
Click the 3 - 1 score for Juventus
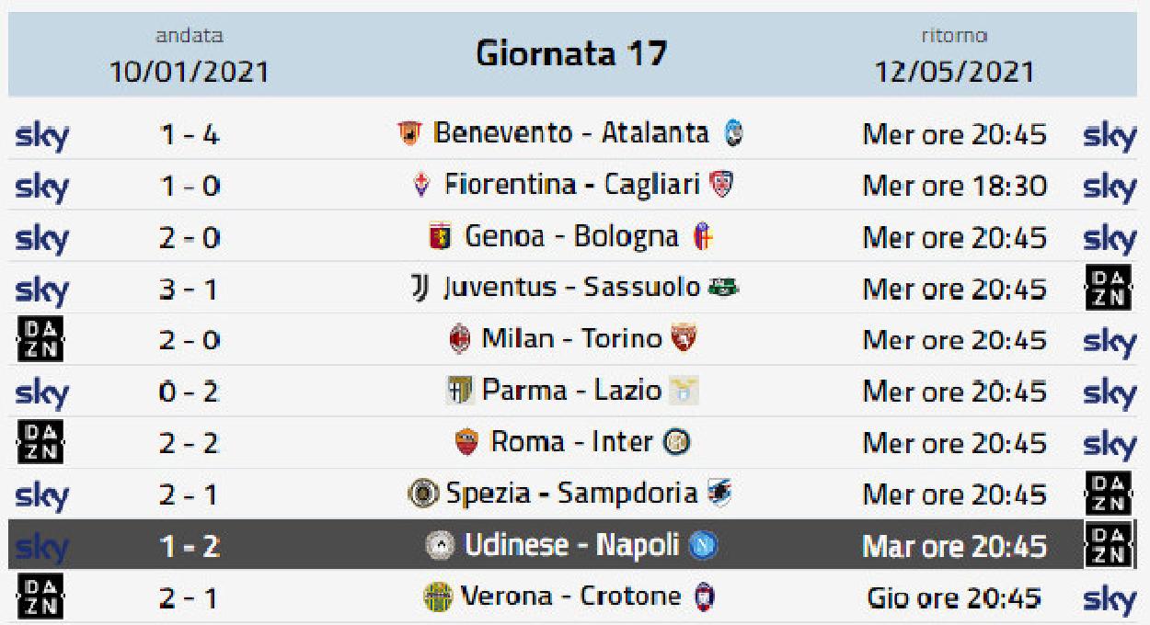pyautogui.click(x=190, y=289)
